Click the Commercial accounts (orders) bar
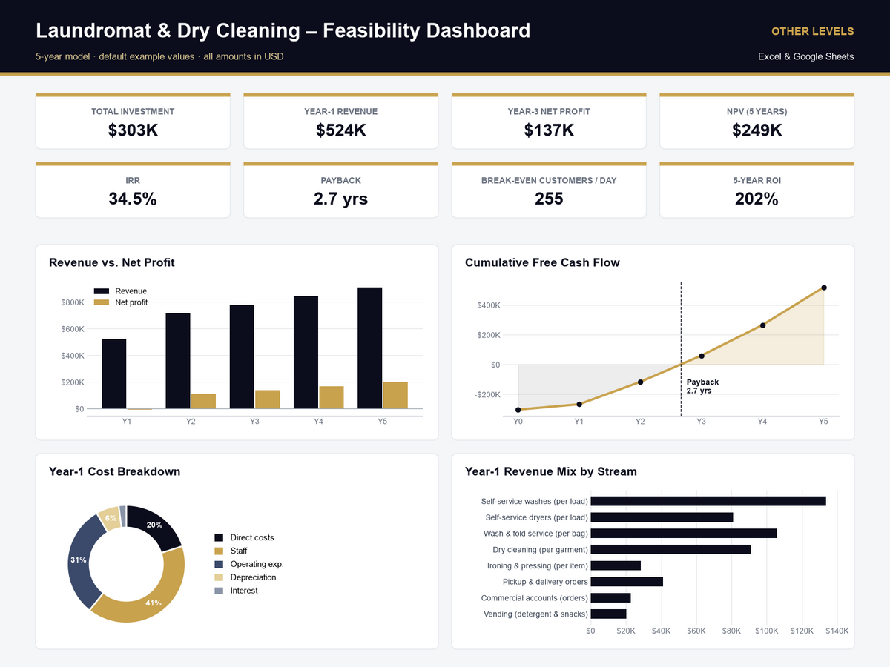Viewport: 890px width, 667px height. [611, 598]
